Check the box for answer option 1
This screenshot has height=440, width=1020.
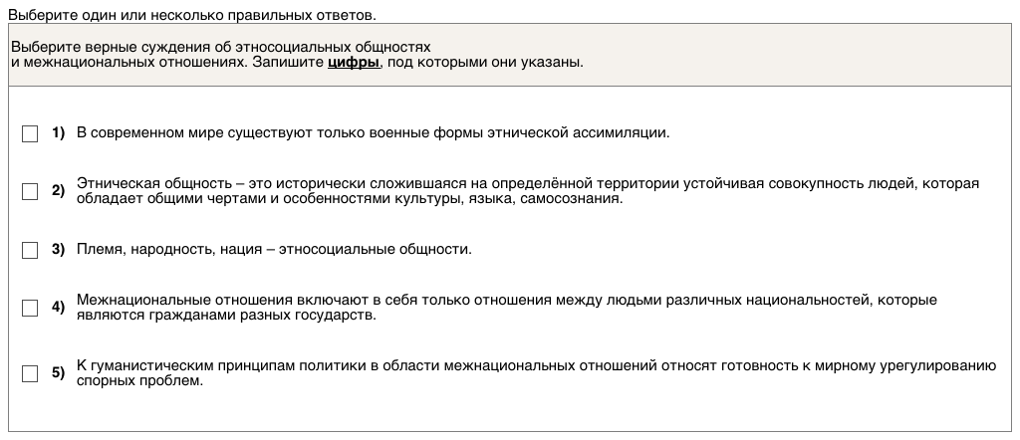click(30, 133)
